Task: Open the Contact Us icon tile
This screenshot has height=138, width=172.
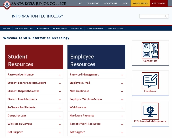Action: coord(150,51)
